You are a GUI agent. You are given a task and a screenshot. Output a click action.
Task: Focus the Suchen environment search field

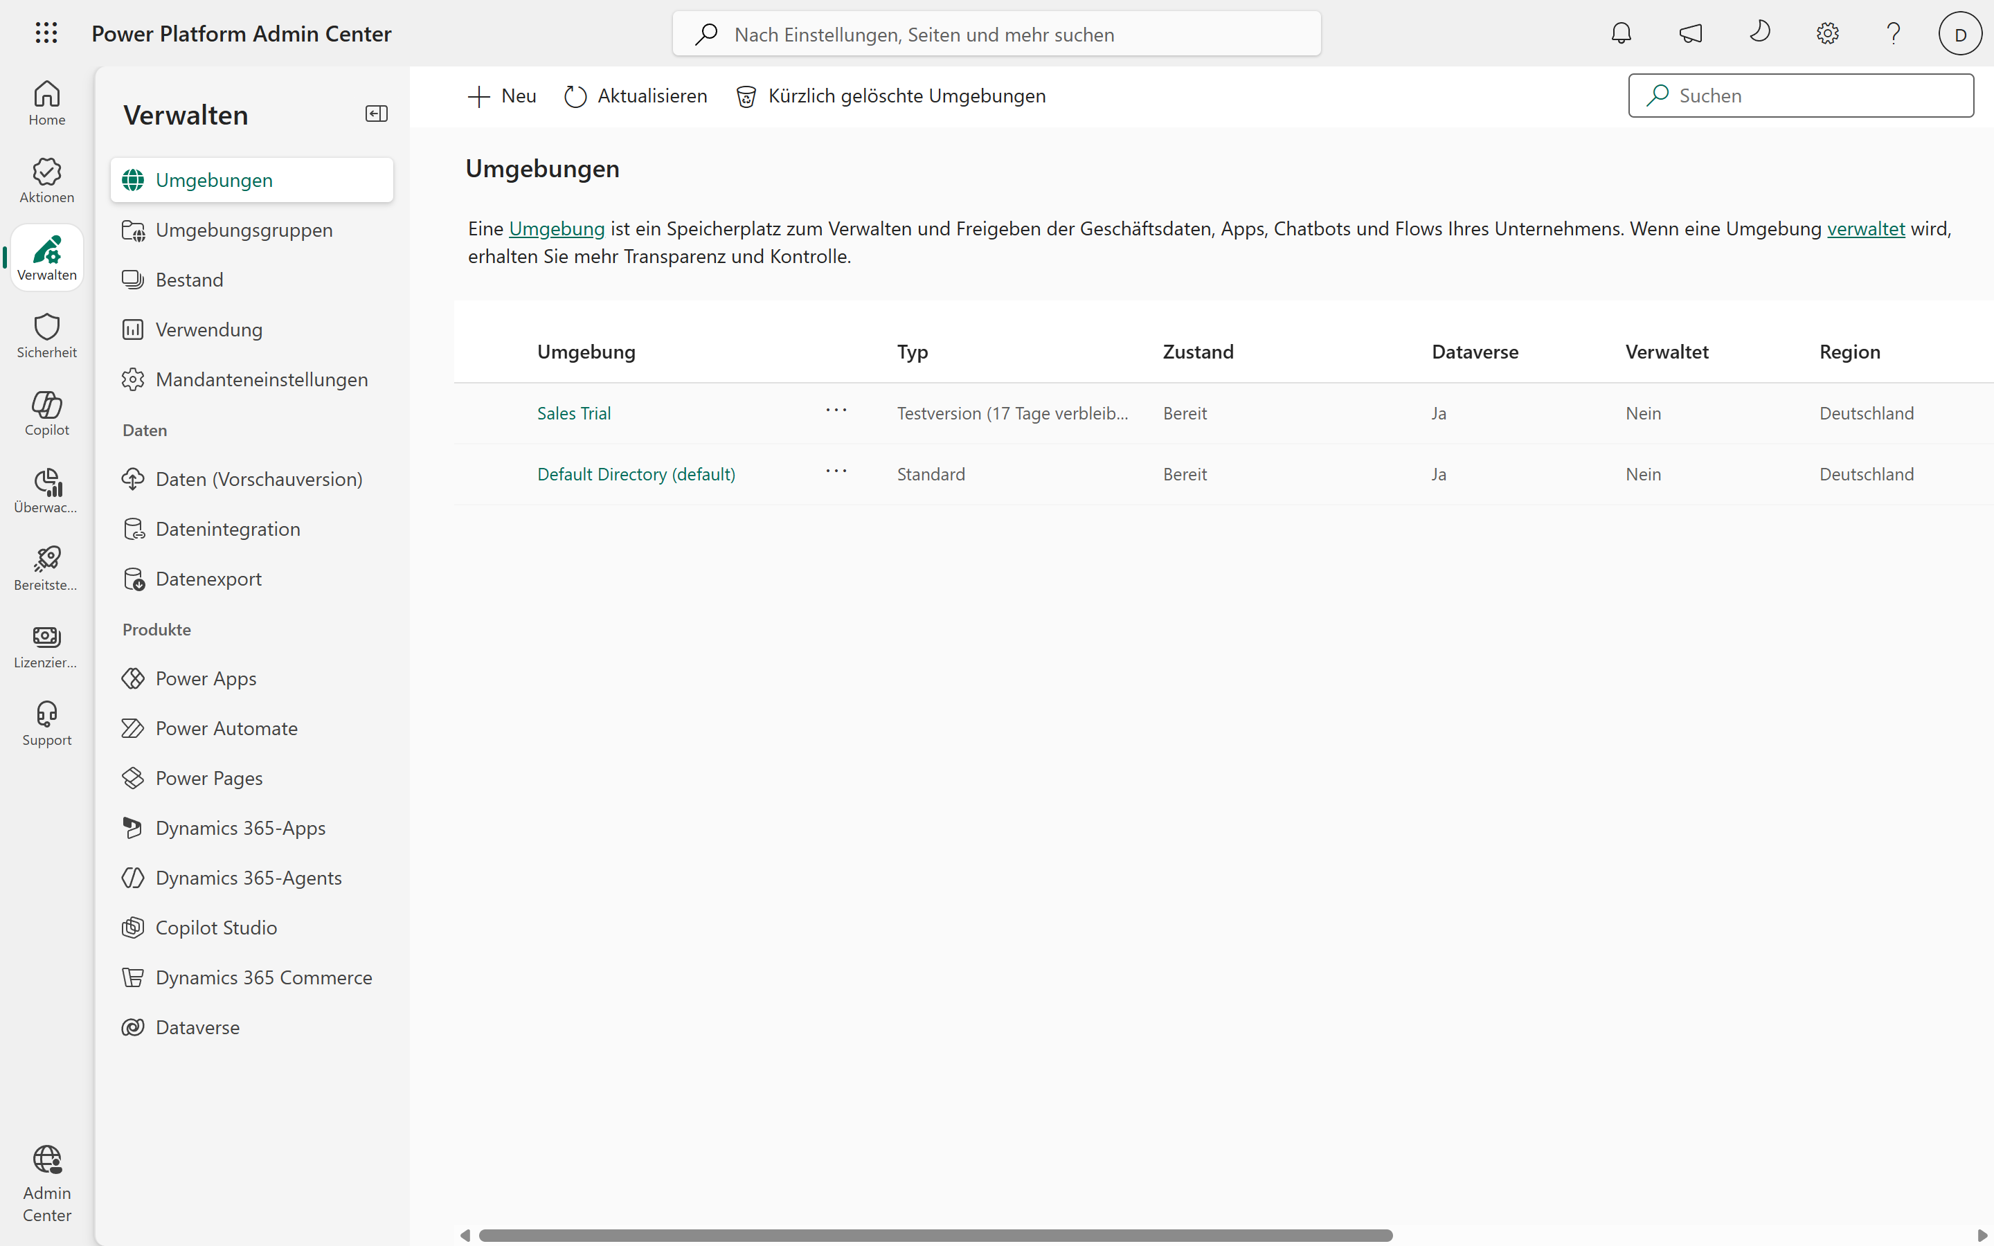pos(1800,96)
